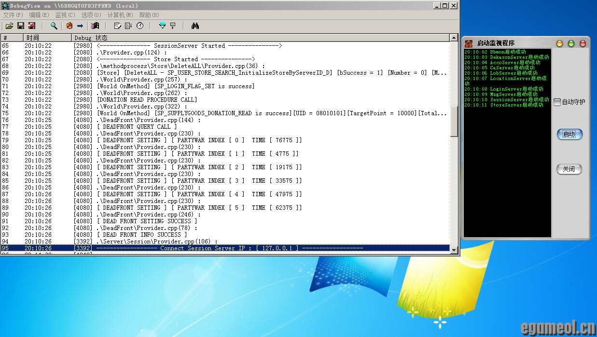597x337 pixels.
Task: Open the 选项(O) menu
Action: [x=91, y=15]
